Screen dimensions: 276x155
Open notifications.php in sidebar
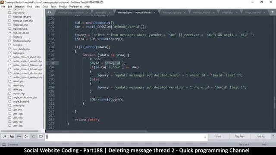click(22, 41)
